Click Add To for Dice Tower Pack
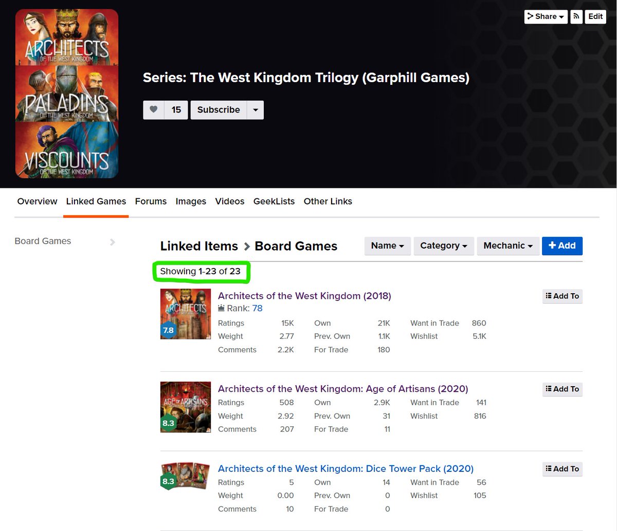The image size is (617, 531). coord(562,469)
